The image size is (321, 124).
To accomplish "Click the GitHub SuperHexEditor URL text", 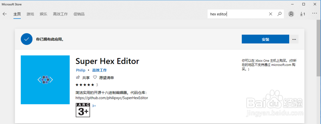I will point(112,98).
